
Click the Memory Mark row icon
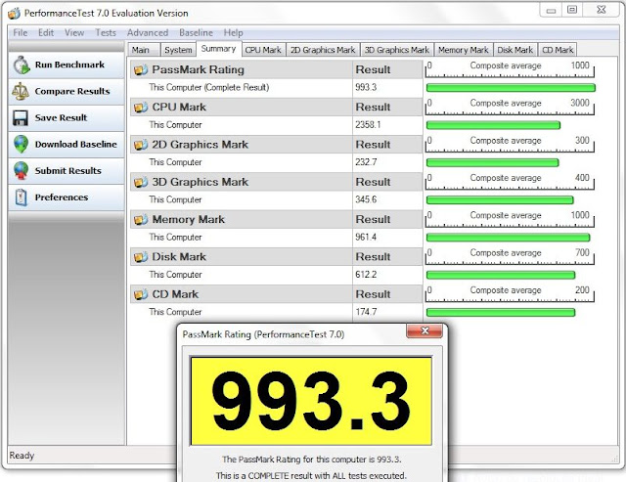[141, 220]
